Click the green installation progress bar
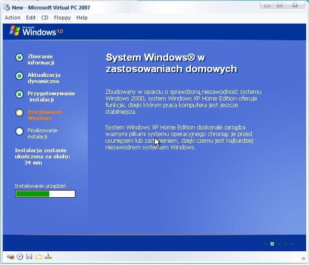The width and height of the screenshot is (309, 265). tap(45, 194)
